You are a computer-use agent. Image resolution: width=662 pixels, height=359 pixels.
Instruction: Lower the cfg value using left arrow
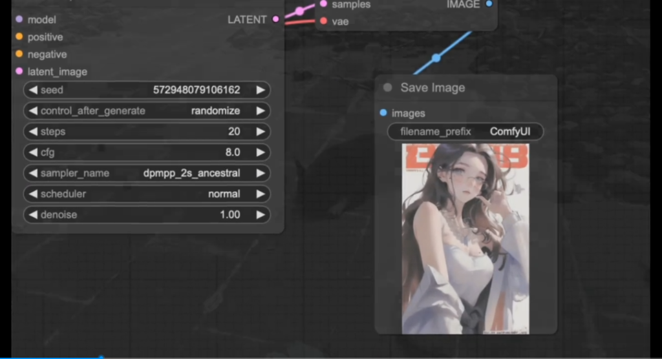34,152
